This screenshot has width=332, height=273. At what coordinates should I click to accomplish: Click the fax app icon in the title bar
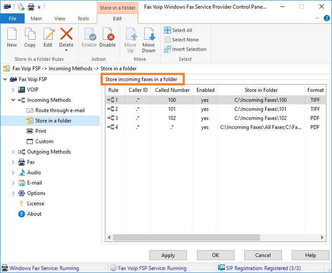7,6
